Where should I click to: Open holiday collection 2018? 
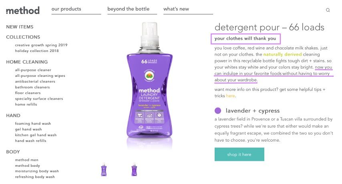click(37, 51)
